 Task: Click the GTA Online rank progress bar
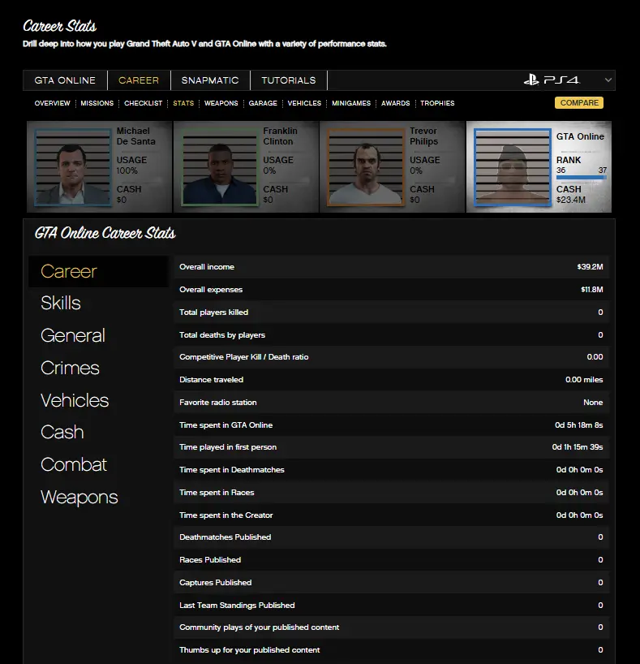581,177
